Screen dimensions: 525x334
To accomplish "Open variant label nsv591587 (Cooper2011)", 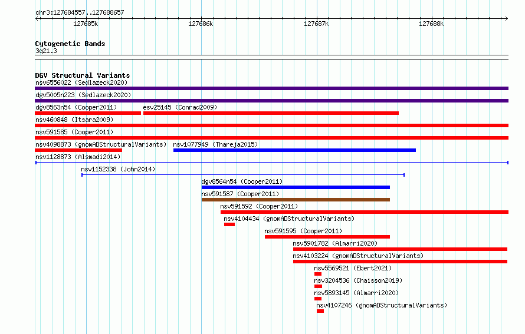I will pyautogui.click(x=240, y=194).
